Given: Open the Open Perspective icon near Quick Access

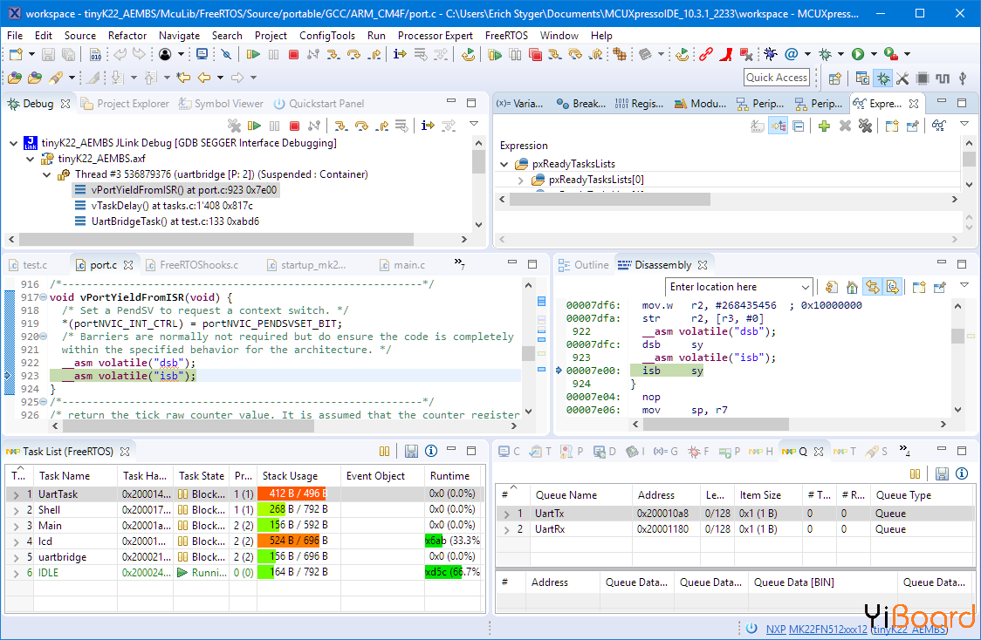Looking at the screenshot, I should tap(834, 78).
